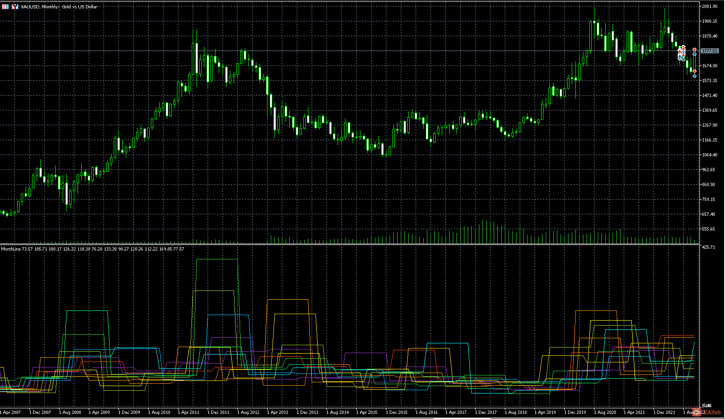
Task: Open the Depth of Market icon beside the chart title
Action: point(15,7)
